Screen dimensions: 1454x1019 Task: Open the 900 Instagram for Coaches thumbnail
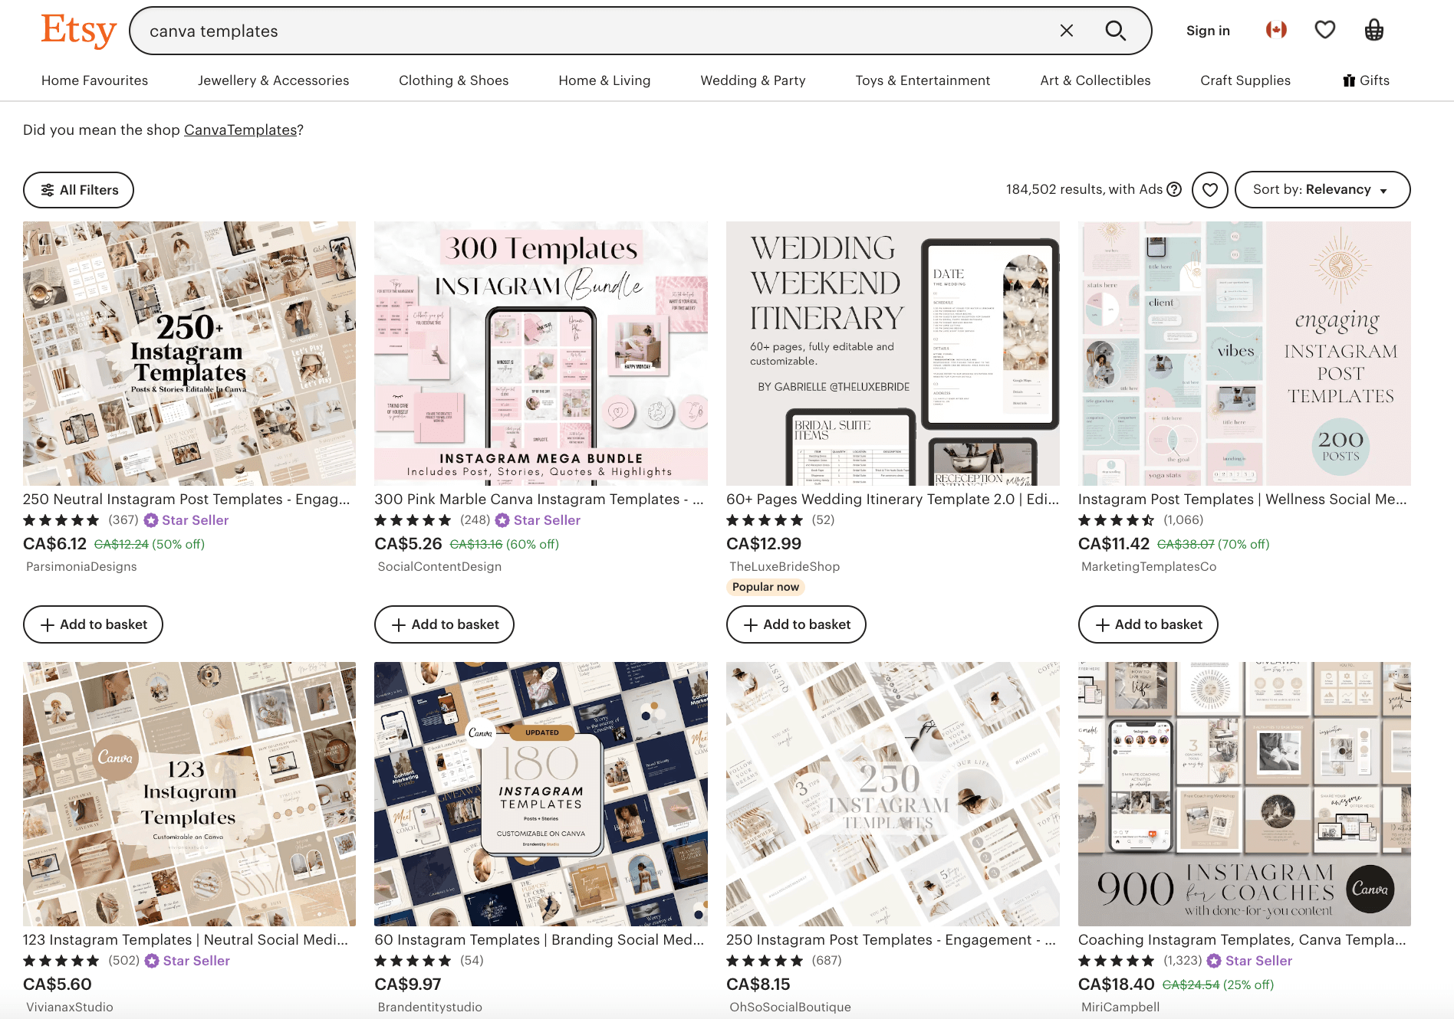(x=1244, y=794)
